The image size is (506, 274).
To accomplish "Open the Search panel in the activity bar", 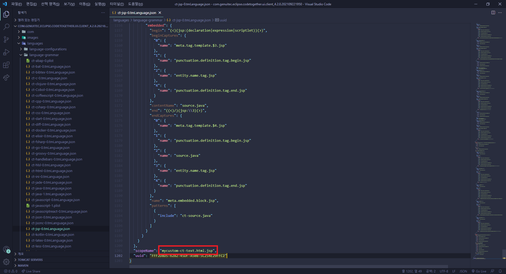I will coord(6,27).
